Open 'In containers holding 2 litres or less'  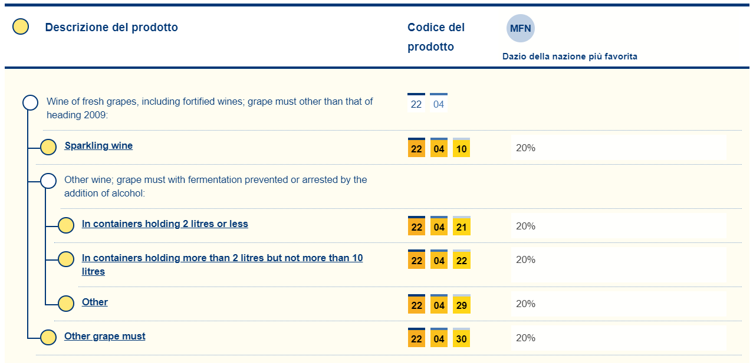(165, 224)
